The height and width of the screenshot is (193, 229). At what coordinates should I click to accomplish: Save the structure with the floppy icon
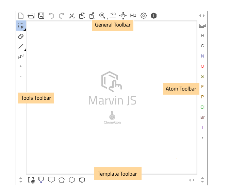point(41,16)
